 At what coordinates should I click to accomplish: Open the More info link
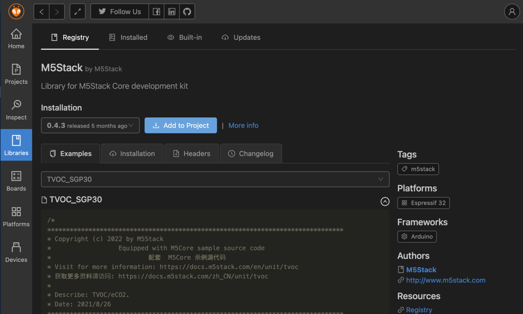(243, 125)
